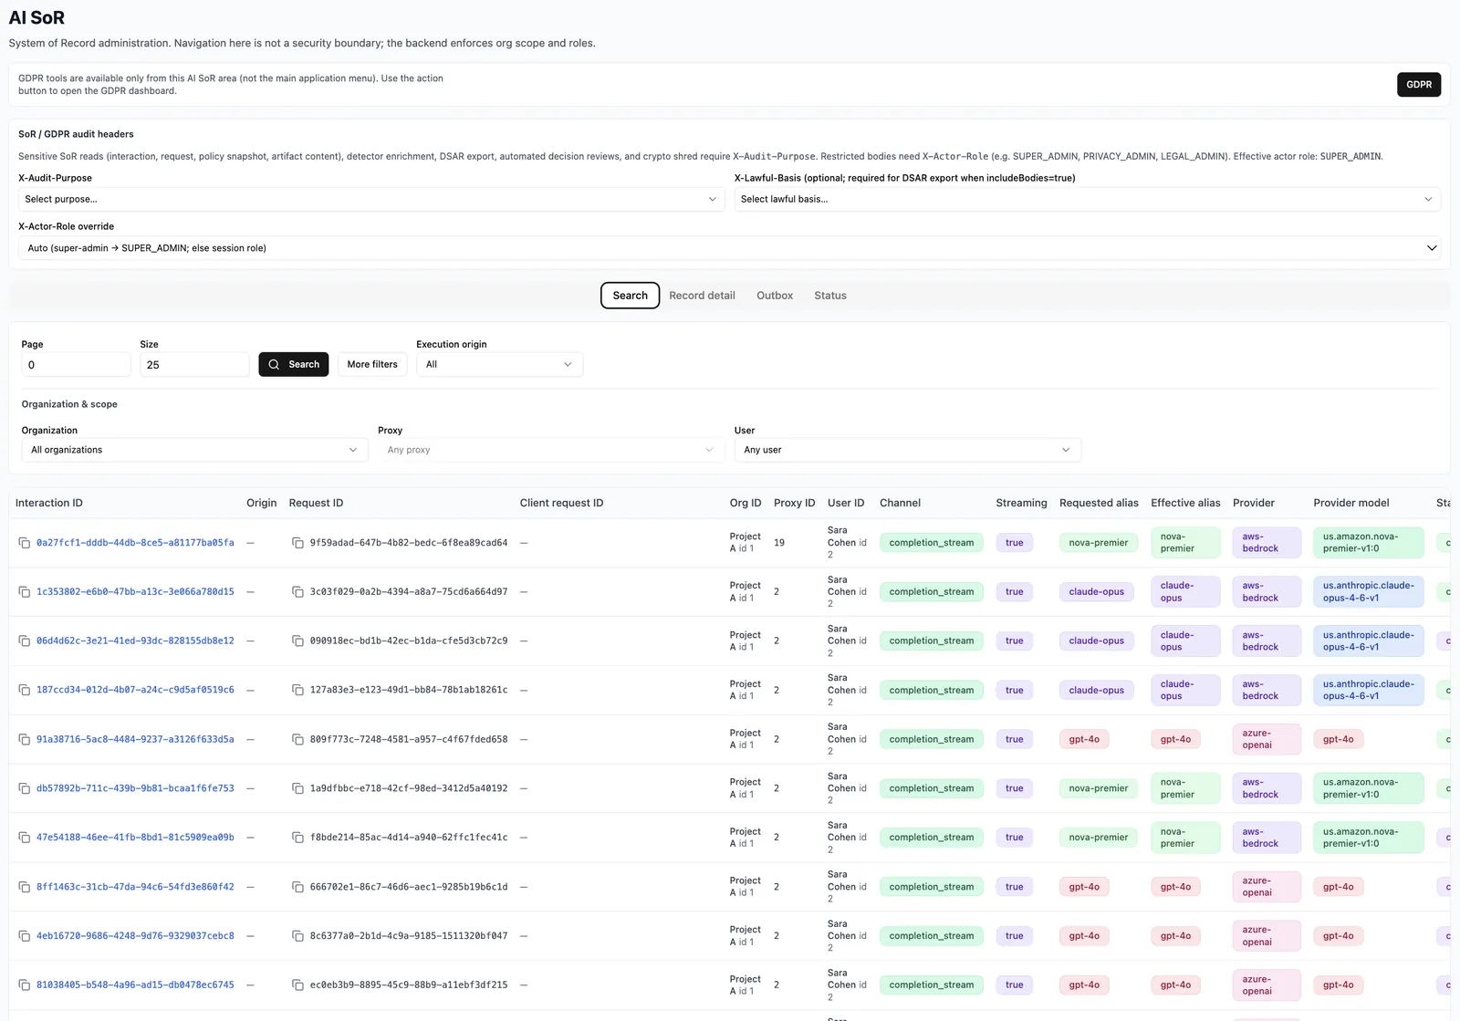Screen dimensions: 1460x1021
Task: Run the Search with magnifier button
Action: tap(294, 364)
